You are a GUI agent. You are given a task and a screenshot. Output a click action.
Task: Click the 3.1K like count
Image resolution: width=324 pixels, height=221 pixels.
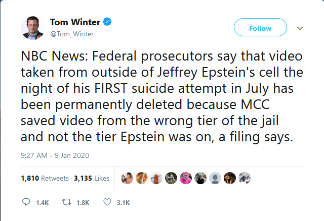[x=123, y=203]
